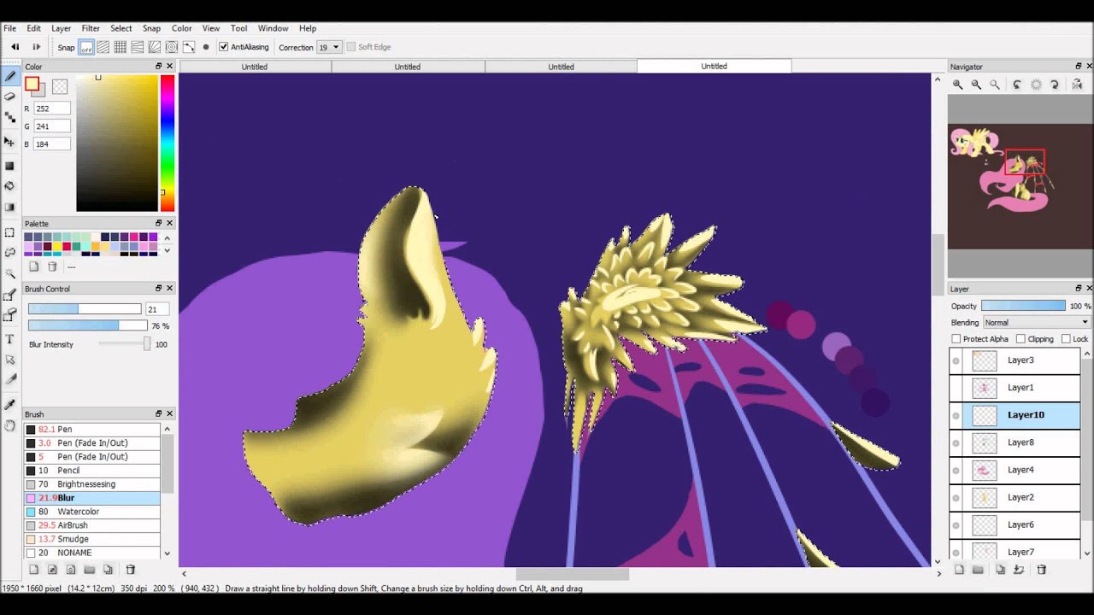The image size is (1094, 615).
Task: Add new layer in Layer panel
Action: (960, 570)
